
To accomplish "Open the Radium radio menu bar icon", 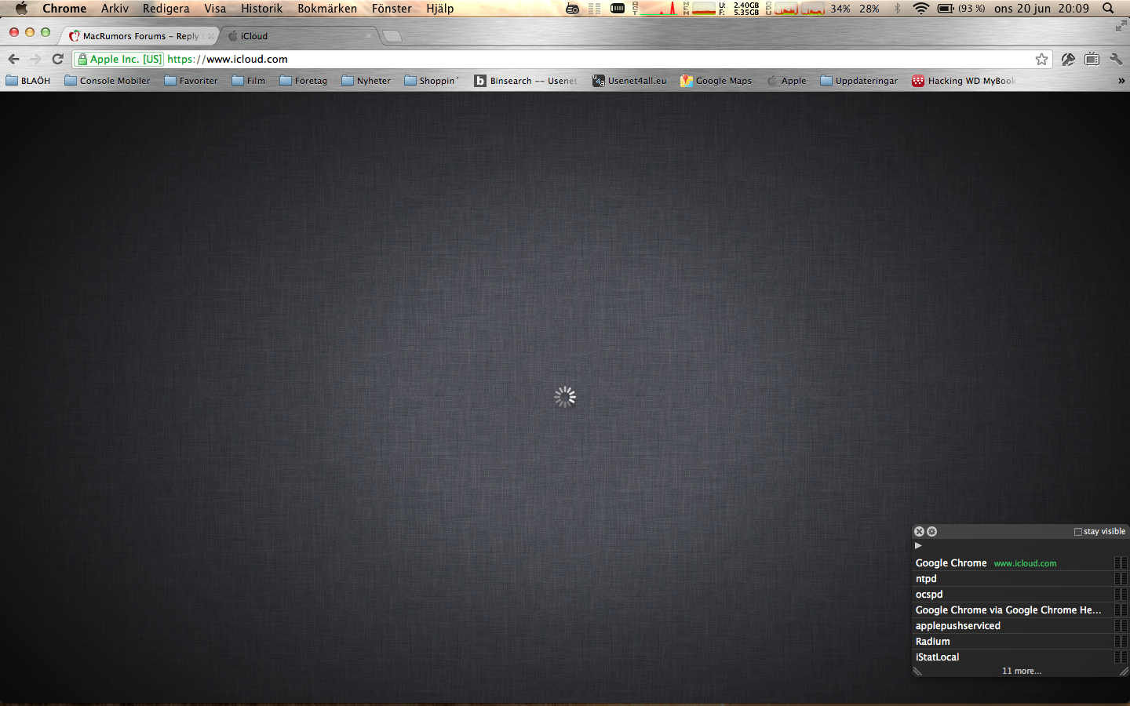I will pyautogui.click(x=573, y=9).
